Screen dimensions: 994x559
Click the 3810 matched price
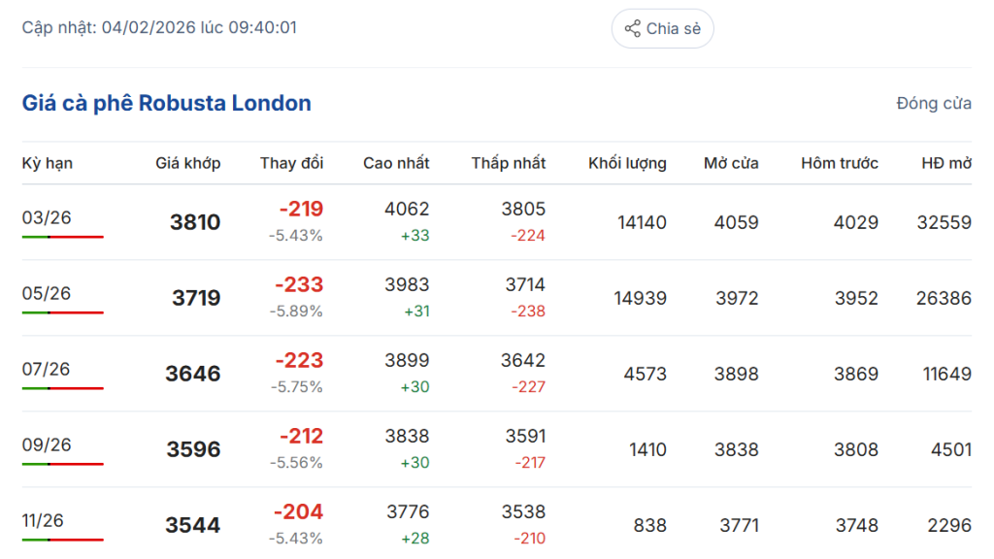[x=194, y=222]
